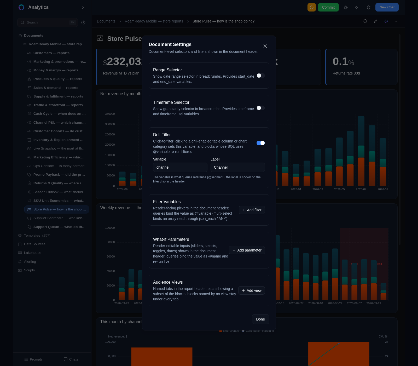Click the page vertical scrollbar
The image size is (418, 366).
pos(399,139)
